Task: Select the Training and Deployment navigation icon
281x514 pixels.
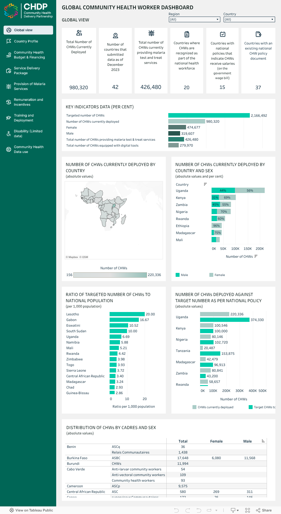Action: pyautogui.click(x=8, y=118)
